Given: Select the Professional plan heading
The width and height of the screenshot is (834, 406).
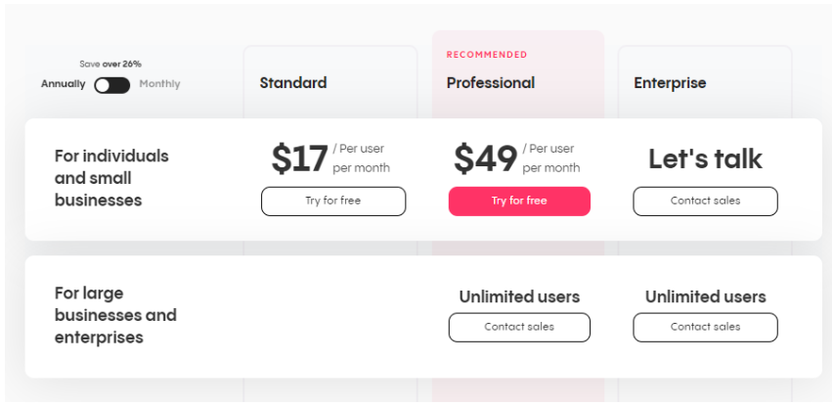Looking at the screenshot, I should (491, 83).
